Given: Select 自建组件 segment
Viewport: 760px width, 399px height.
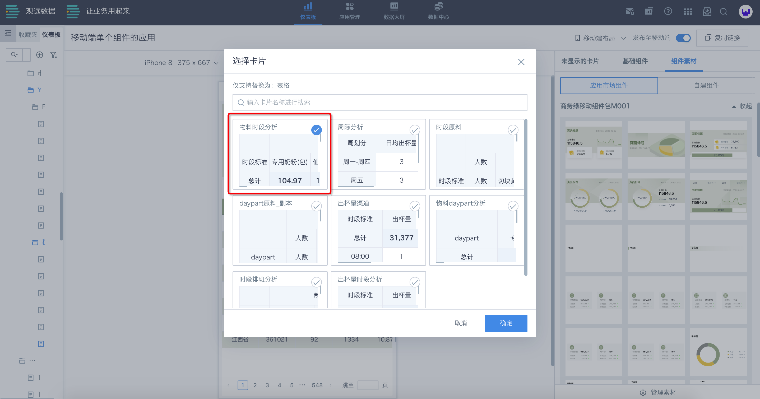Looking at the screenshot, I should click(x=706, y=85).
